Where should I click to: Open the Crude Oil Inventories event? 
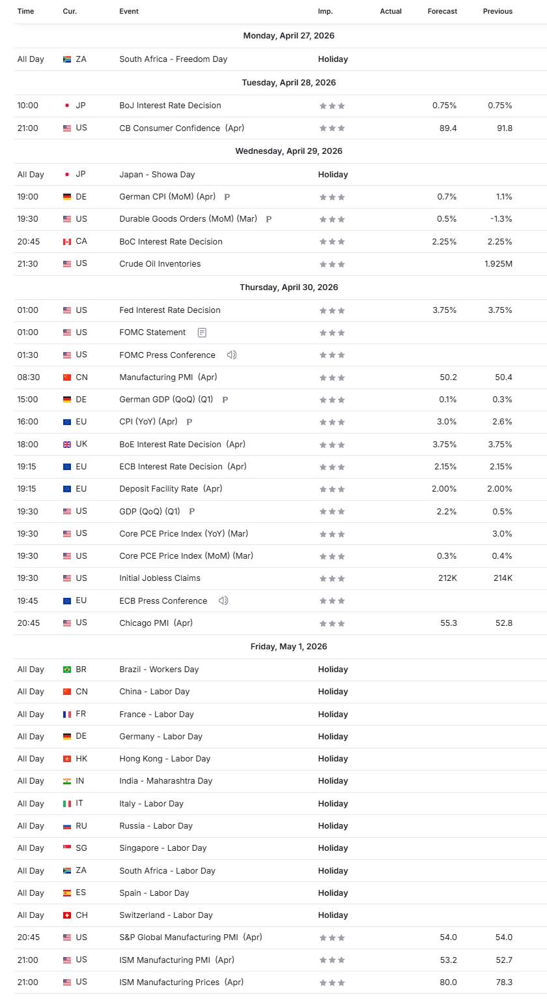[x=160, y=264]
